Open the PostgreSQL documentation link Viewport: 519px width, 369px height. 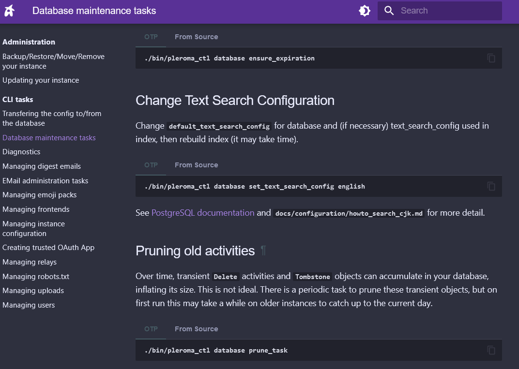(203, 213)
